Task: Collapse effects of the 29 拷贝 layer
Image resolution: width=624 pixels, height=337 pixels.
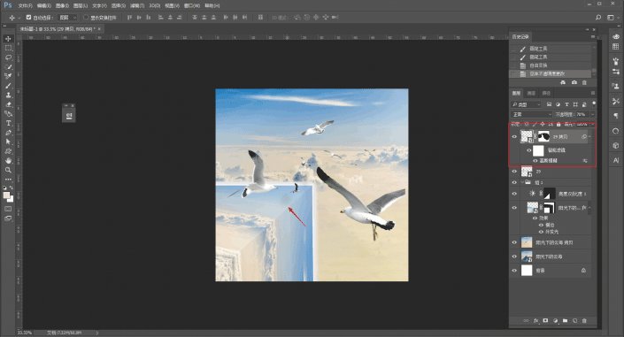Action: click(x=589, y=136)
